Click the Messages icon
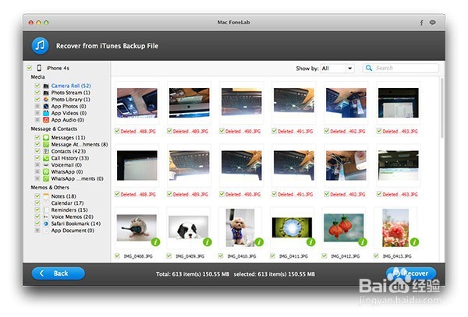Viewport: 468px width, 317px height. click(46, 138)
